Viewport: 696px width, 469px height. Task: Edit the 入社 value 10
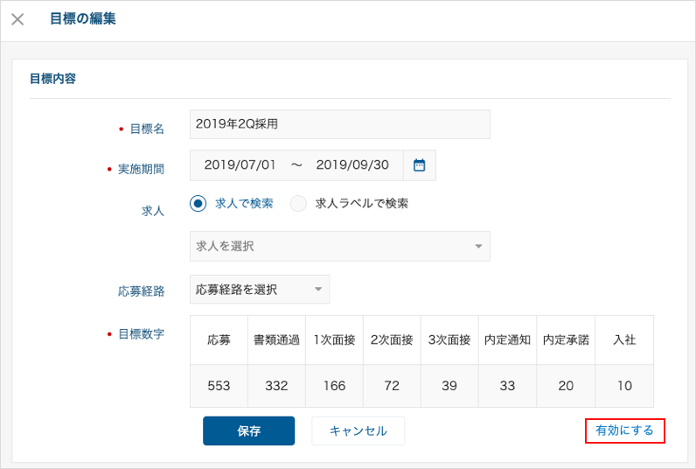coord(624,386)
